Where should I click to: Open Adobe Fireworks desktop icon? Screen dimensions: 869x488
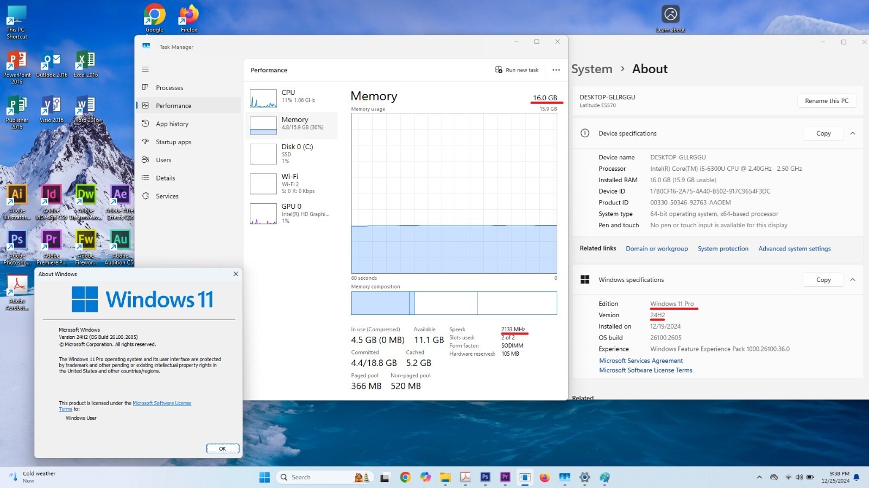click(86, 247)
